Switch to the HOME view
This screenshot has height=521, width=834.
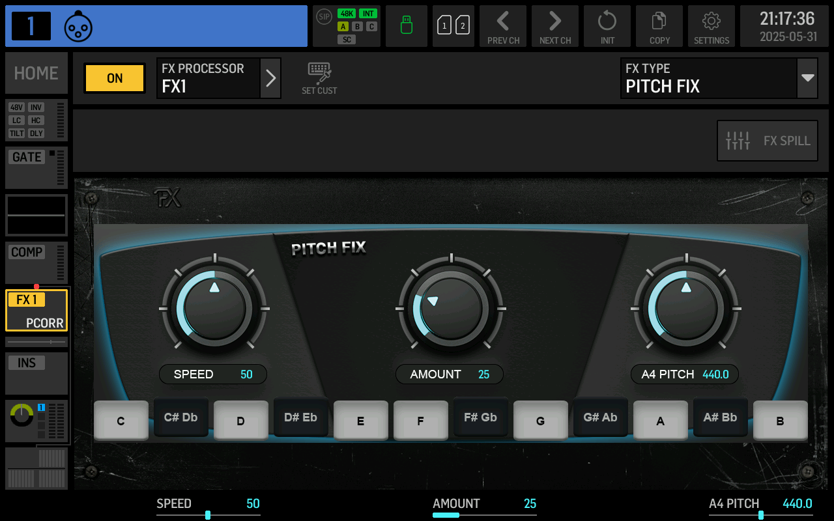click(36, 73)
